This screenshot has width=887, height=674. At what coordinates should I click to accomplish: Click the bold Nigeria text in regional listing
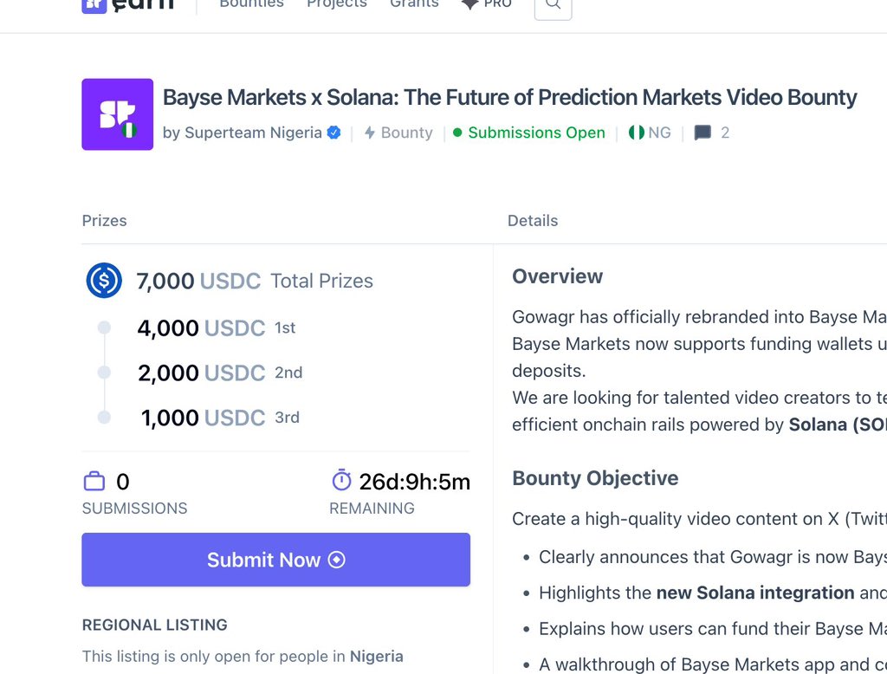click(x=376, y=657)
